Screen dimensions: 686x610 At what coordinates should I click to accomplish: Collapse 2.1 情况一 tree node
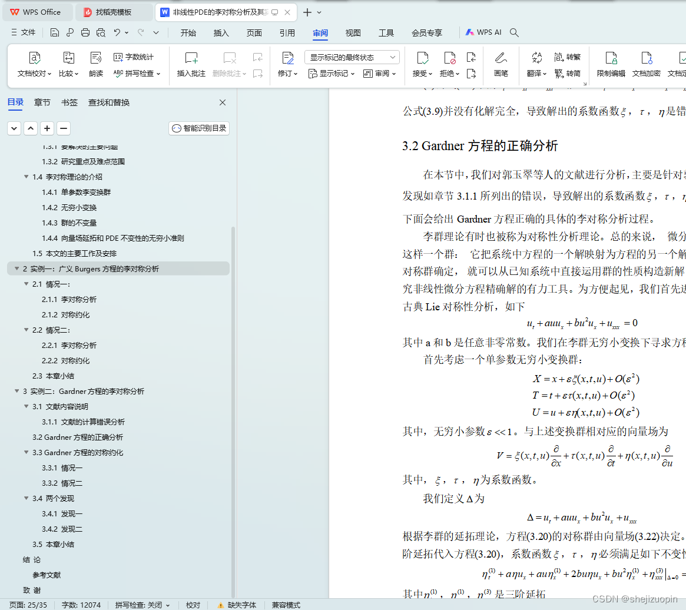26,284
